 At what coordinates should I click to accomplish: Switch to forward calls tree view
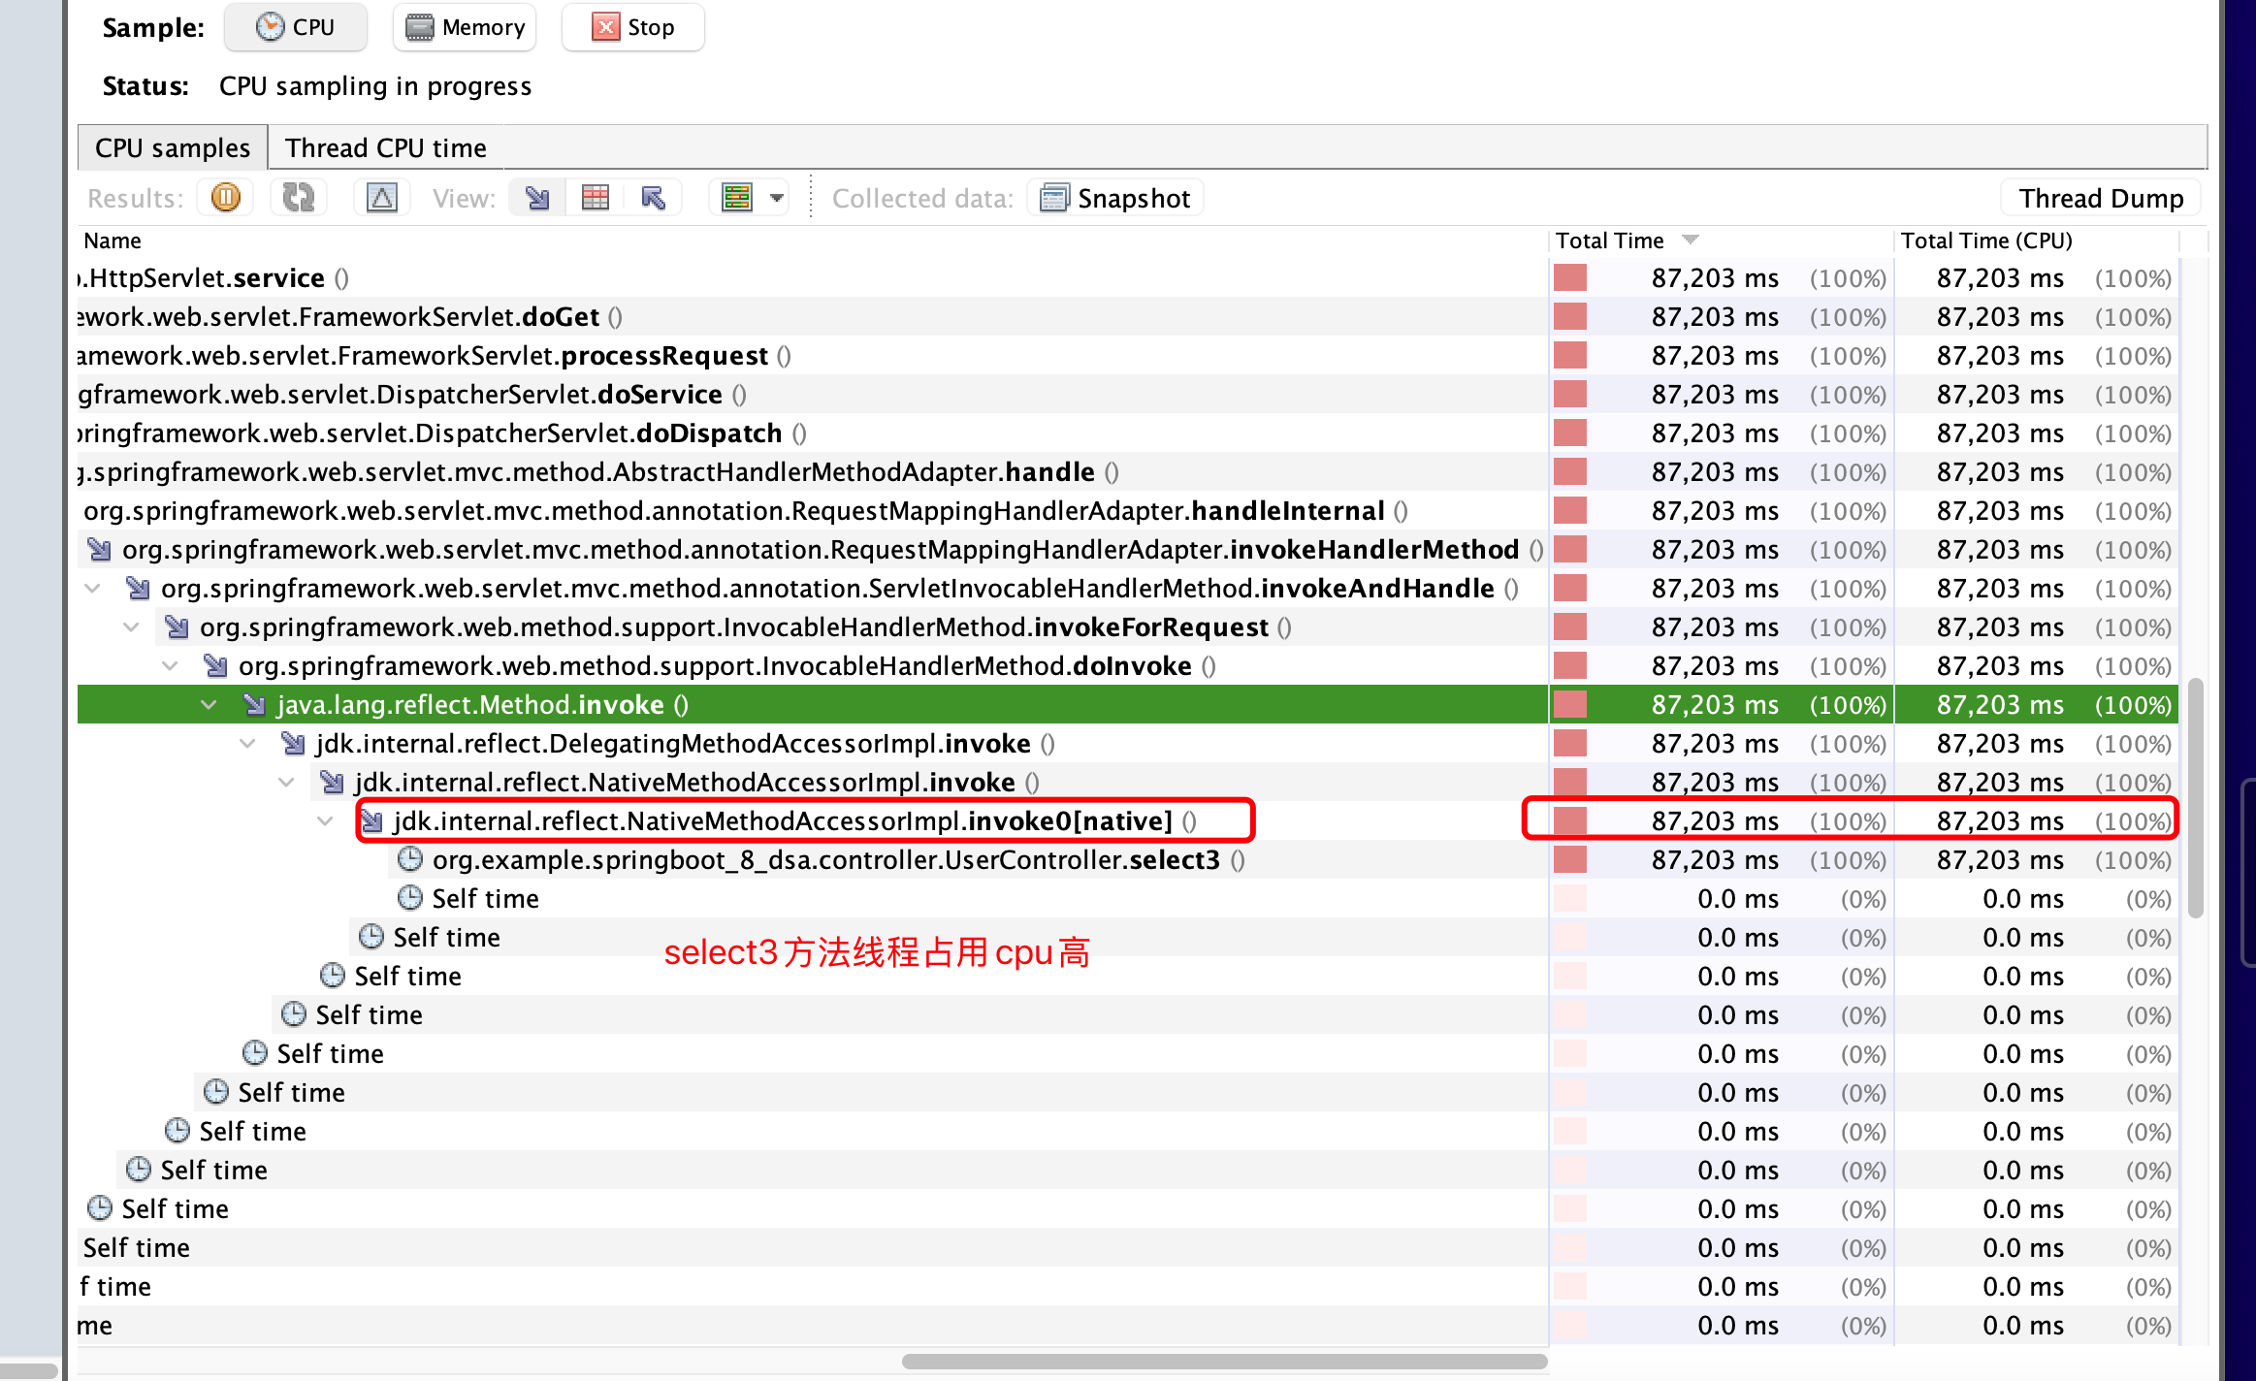tap(537, 198)
